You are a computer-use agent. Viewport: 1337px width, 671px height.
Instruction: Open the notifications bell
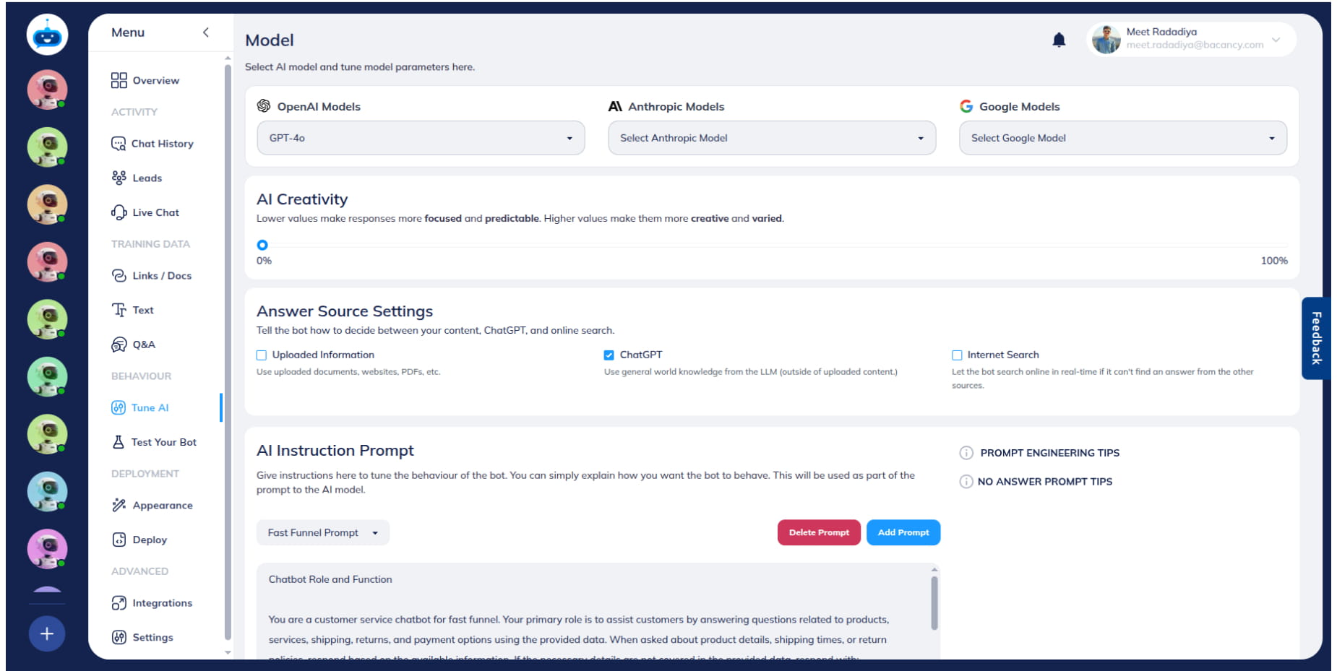pyautogui.click(x=1059, y=40)
